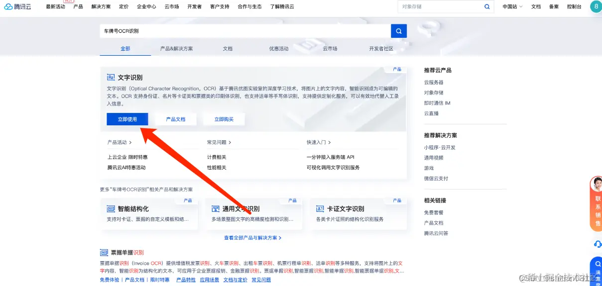Switch to 优惠活动 tab
The height and width of the screenshot is (286, 602).
click(279, 49)
